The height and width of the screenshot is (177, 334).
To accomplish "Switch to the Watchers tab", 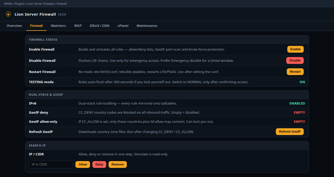I will [58, 26].
